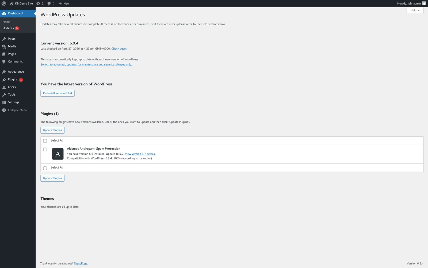The image size is (428, 268).
Task: Click the Version 6.9.4 footer text
Action: [415, 264]
